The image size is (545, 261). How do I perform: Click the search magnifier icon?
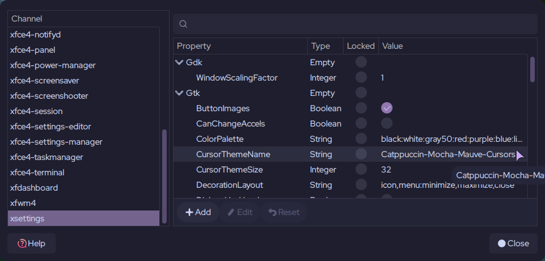(183, 24)
